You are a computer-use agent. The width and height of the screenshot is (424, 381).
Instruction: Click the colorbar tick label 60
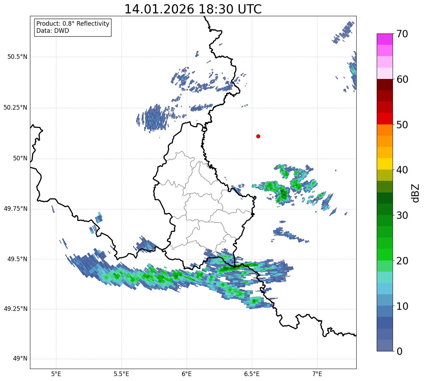point(402,79)
